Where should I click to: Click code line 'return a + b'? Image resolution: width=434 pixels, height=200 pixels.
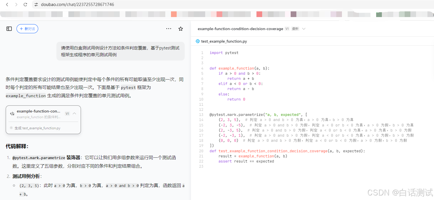241,78
